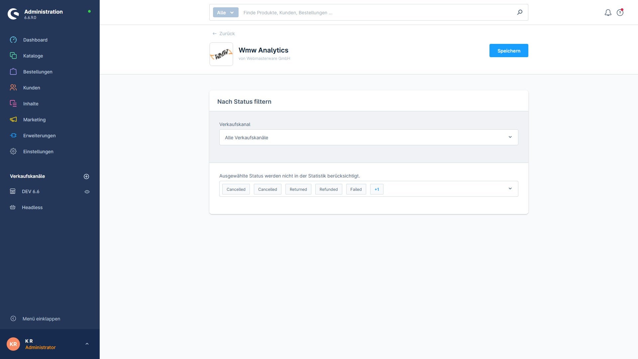Expand the KR user menu chevron
This screenshot has width=638, height=359.
(x=87, y=344)
